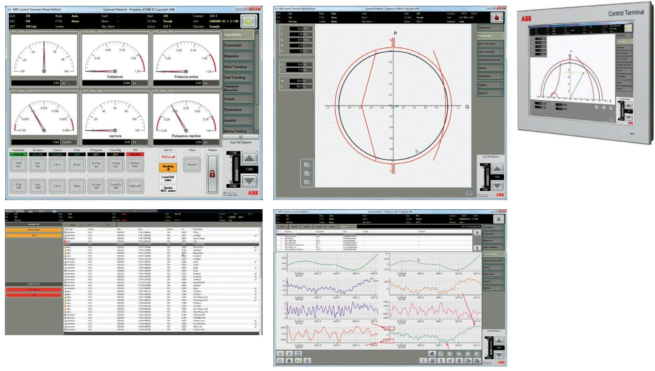Set mode with the Auto button
Screen dimensions: 655x371
[76, 165]
